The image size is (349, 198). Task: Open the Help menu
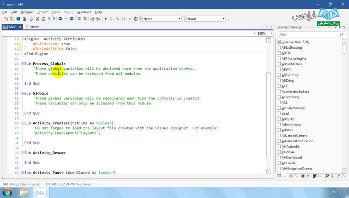(x=98, y=12)
